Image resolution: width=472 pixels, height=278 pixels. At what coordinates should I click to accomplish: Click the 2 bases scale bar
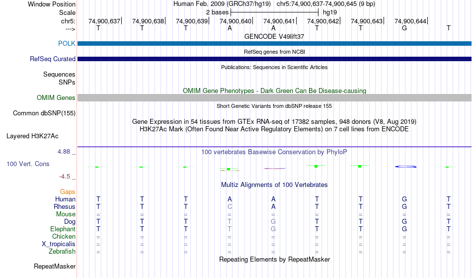(274, 12)
